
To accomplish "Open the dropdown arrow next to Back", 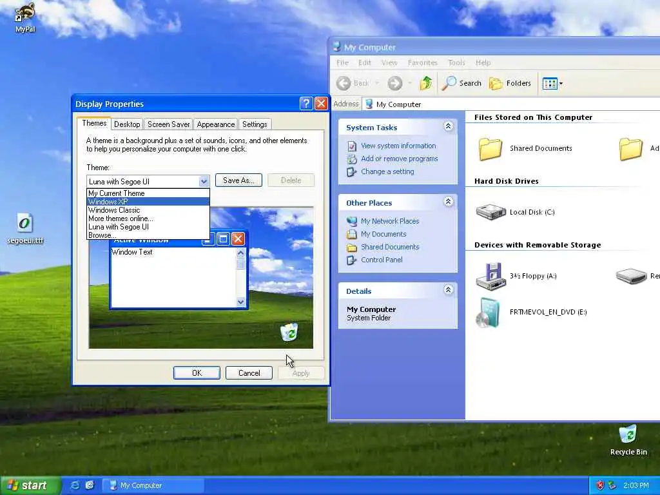I will click(x=376, y=83).
